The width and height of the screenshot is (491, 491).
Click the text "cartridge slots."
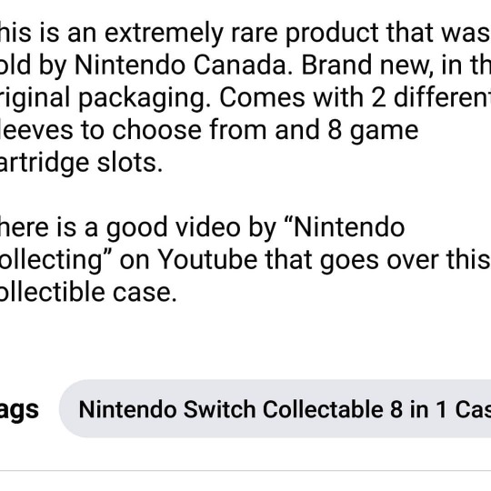point(81,163)
